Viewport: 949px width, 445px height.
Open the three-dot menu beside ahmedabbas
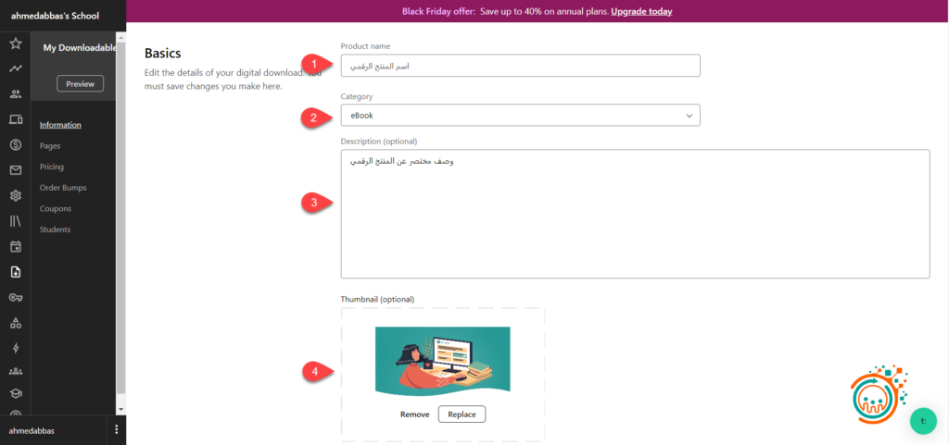click(x=116, y=430)
